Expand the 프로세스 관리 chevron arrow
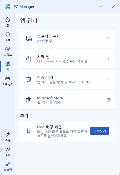Viewport: 120px width, 175px height. [x=108, y=38]
